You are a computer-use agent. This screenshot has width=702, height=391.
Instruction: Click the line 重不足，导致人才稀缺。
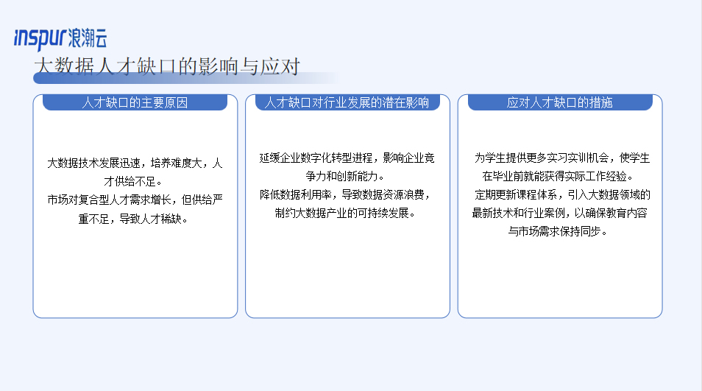coord(133,219)
